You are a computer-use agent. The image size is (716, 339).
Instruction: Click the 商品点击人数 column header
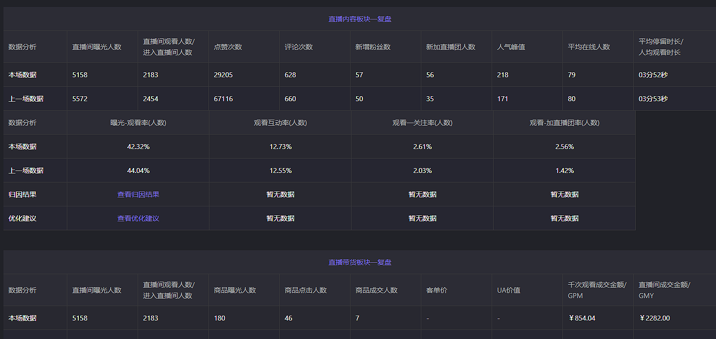[x=306, y=290]
